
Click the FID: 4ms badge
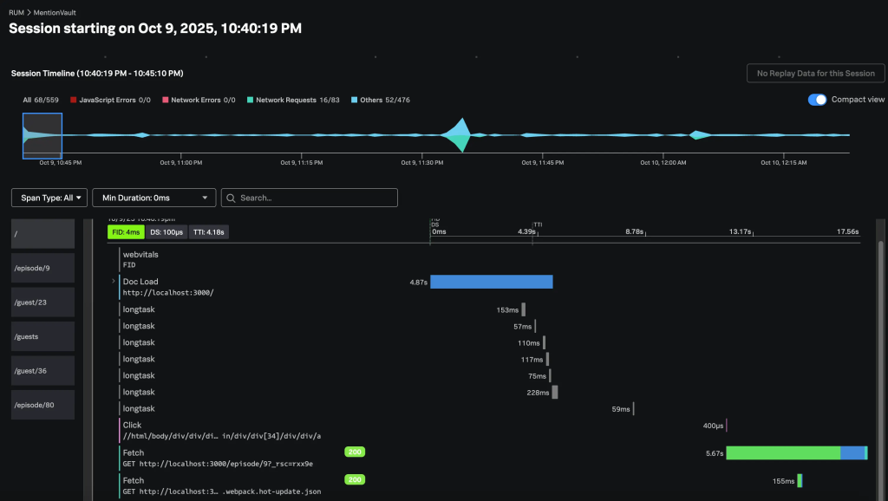click(x=126, y=232)
